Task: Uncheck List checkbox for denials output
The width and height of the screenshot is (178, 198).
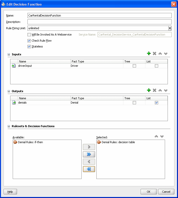Action: (156, 103)
